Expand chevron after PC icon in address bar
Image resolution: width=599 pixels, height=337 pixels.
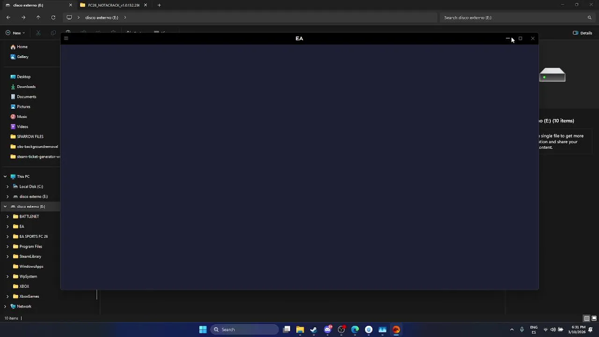click(x=78, y=17)
